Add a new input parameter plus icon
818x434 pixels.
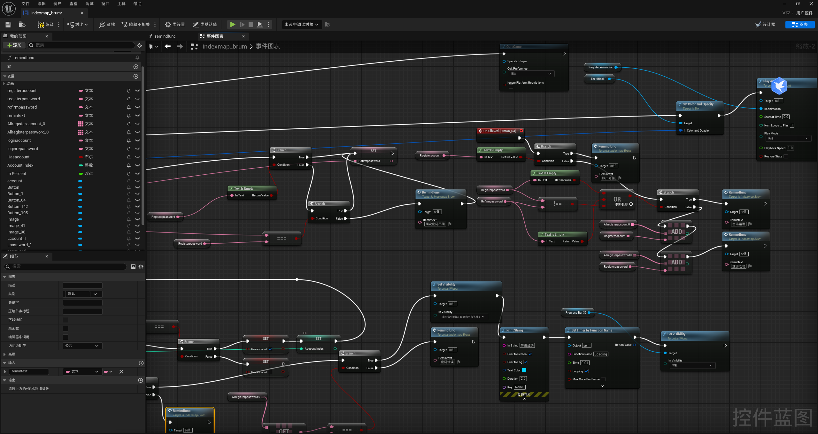click(141, 363)
